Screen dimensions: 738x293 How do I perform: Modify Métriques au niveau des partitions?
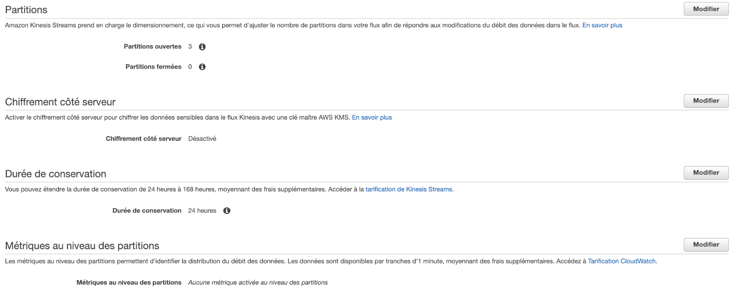point(706,245)
